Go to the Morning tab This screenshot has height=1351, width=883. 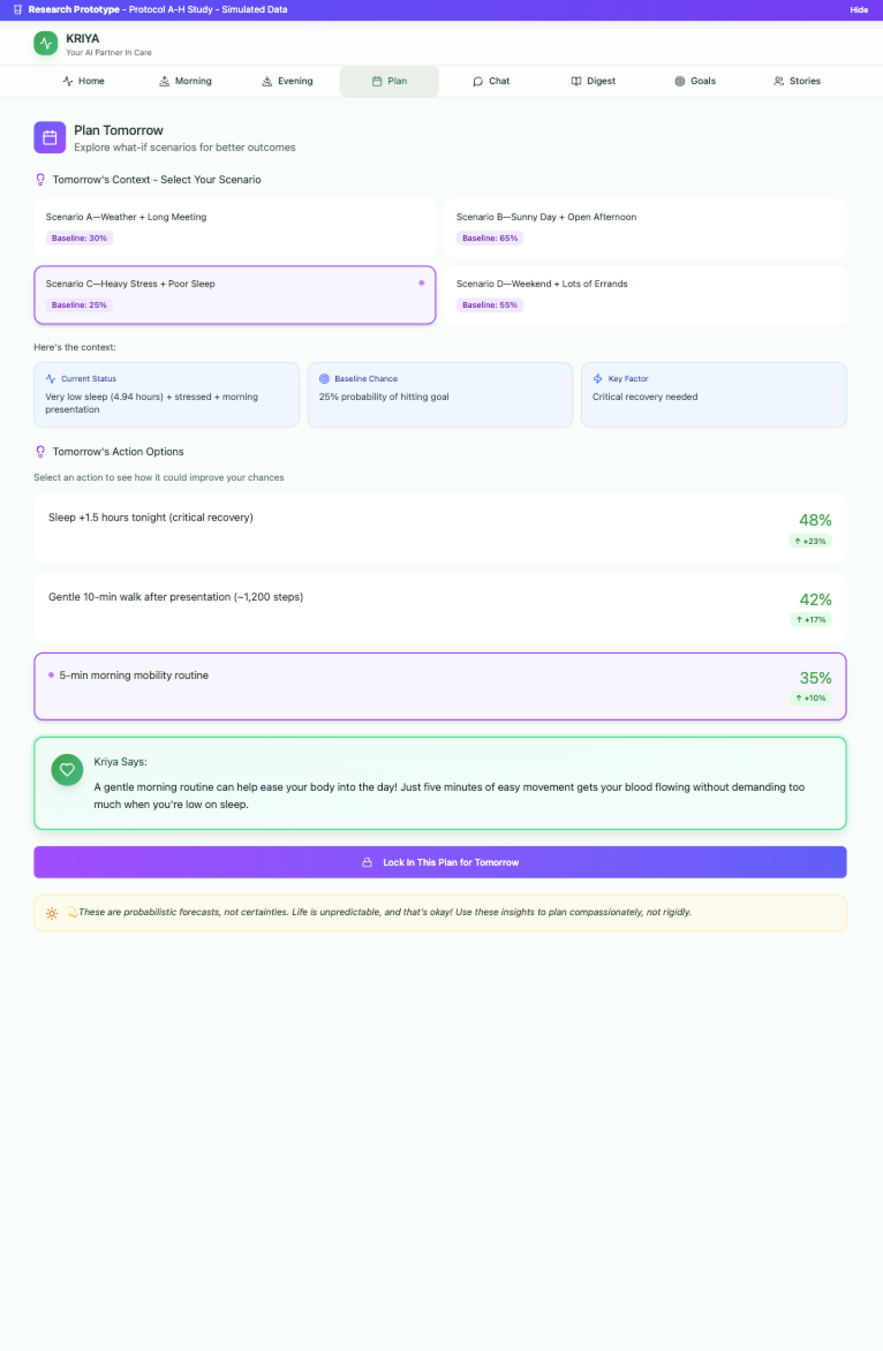pyautogui.click(x=185, y=81)
